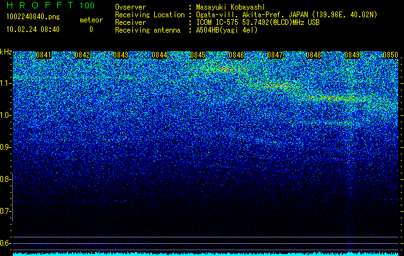Click the Receiver field label
Image resolution: width=404 pixels, height=256 pixels.
pos(130,22)
